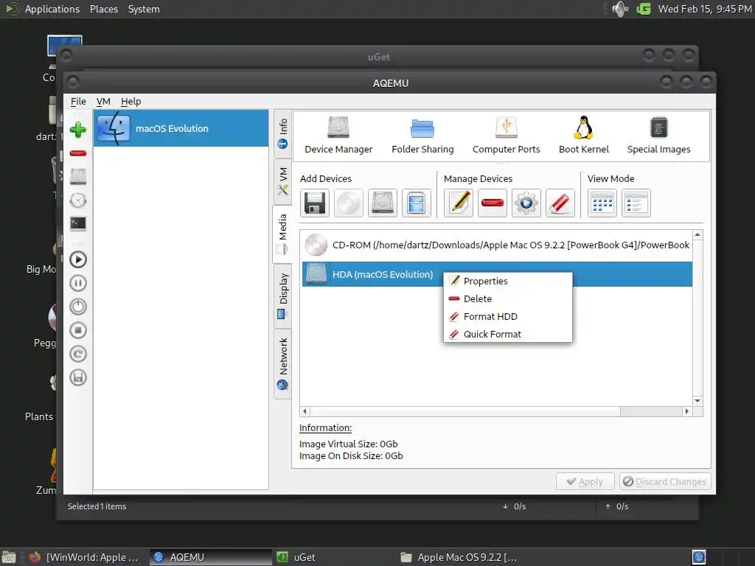This screenshot has height=566, width=755.
Task: Choose Properties from the context menu
Action: point(508,281)
